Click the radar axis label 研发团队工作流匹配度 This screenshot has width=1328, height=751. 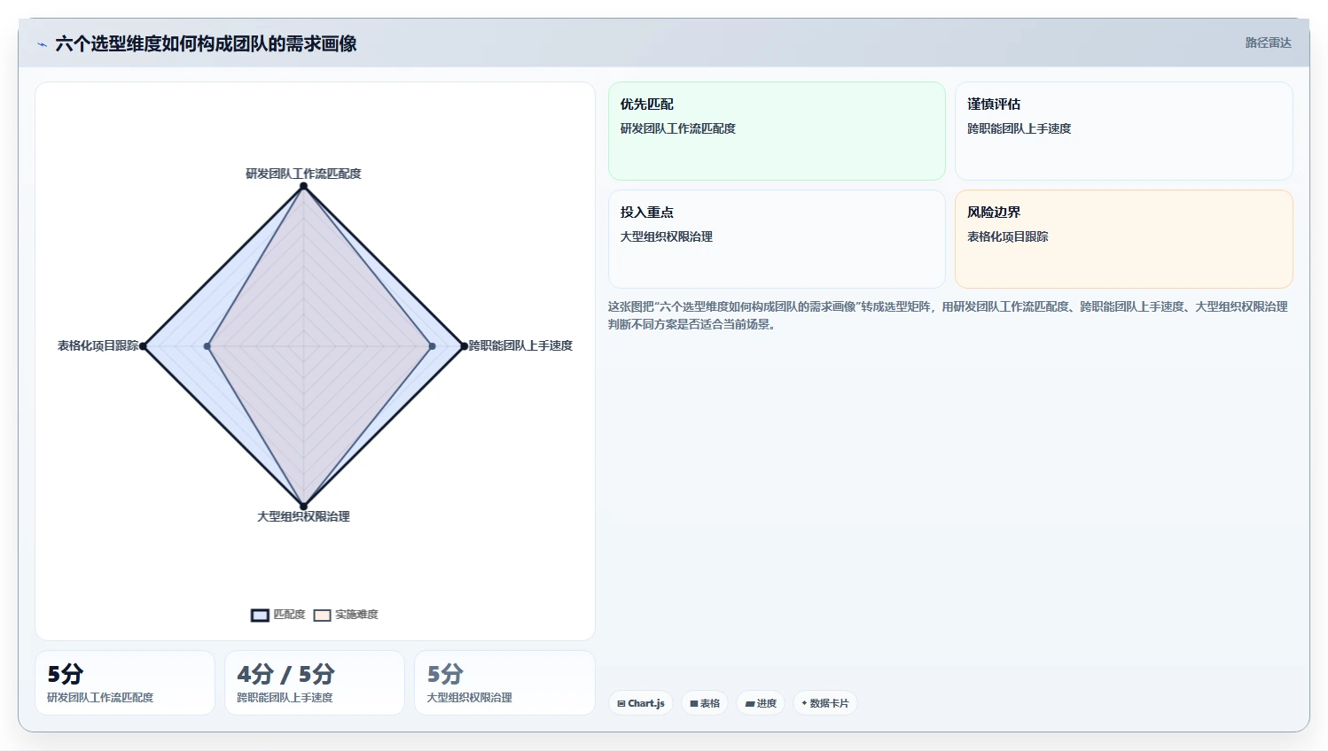pos(303,174)
